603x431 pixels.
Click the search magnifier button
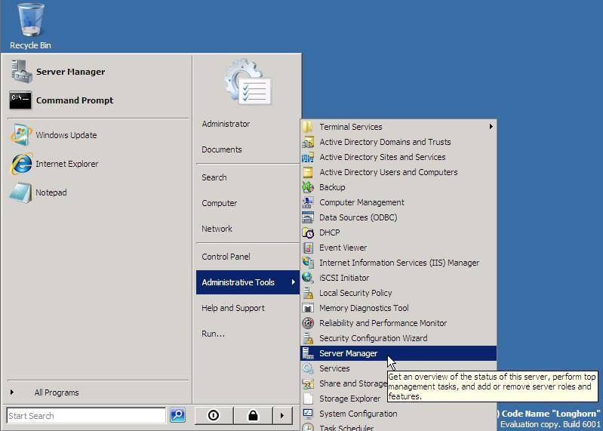177,415
